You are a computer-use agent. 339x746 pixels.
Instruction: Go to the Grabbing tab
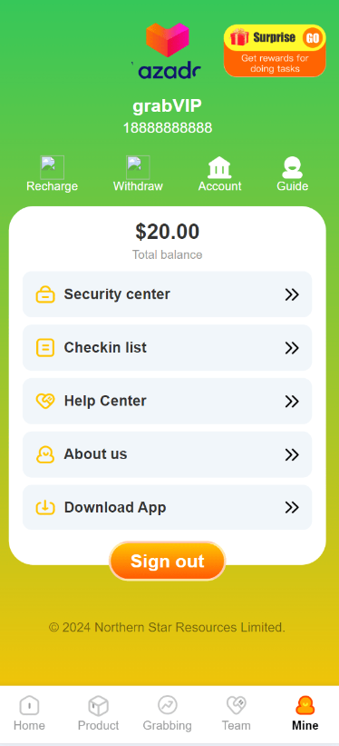tap(167, 713)
